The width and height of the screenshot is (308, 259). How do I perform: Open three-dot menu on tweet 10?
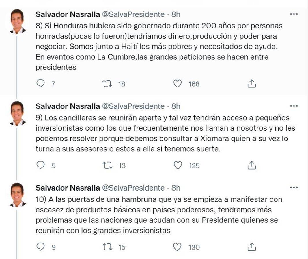point(294,188)
